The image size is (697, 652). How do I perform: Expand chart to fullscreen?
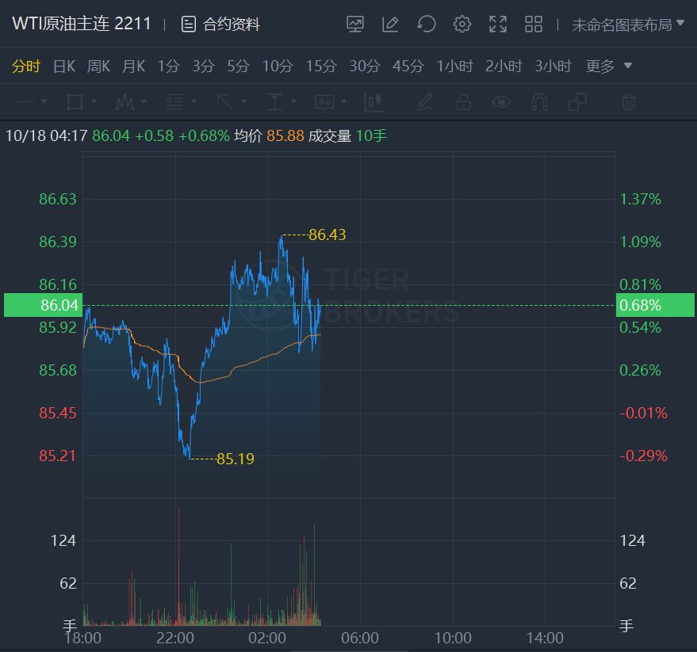pos(498,24)
